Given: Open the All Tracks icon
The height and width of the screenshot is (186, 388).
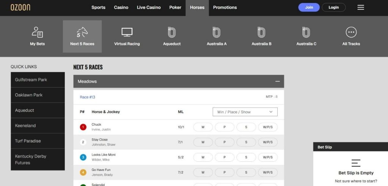Looking at the screenshot, I should [x=351, y=33].
